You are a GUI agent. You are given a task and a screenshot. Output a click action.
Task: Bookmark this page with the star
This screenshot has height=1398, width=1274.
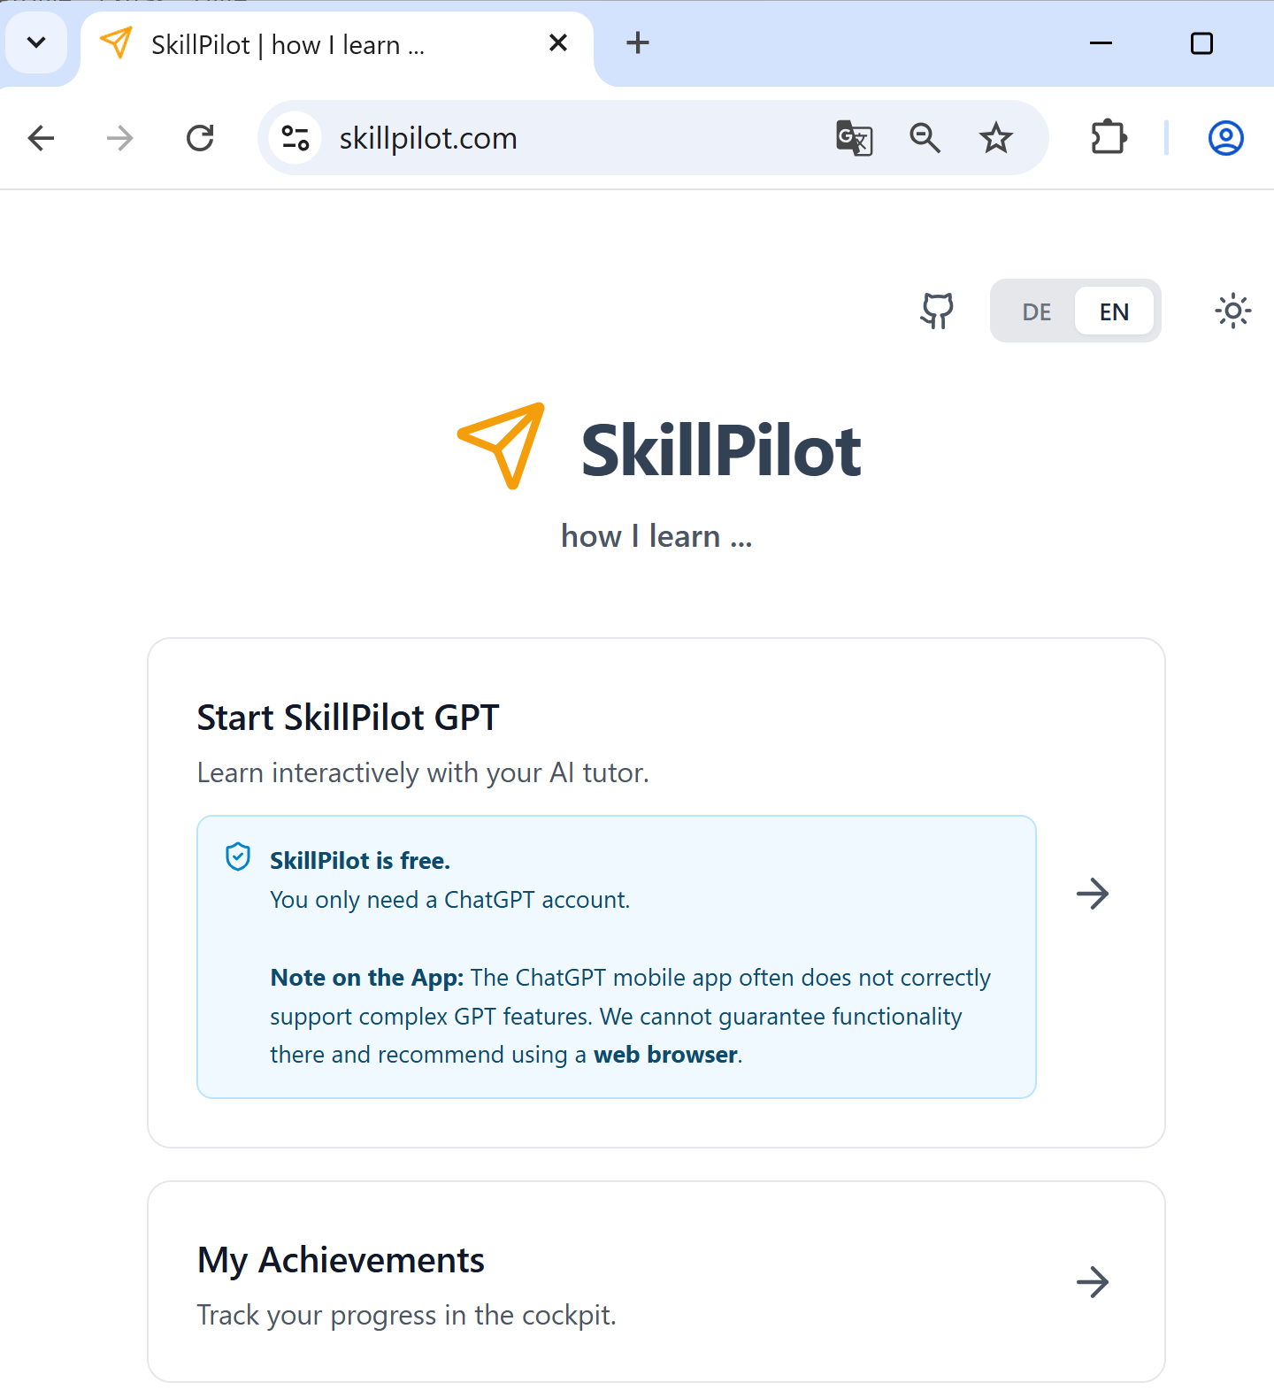click(996, 138)
